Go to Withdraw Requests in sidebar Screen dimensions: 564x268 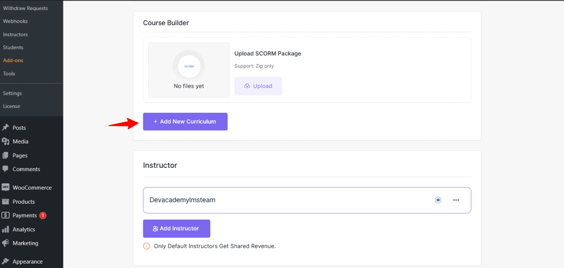click(x=25, y=8)
